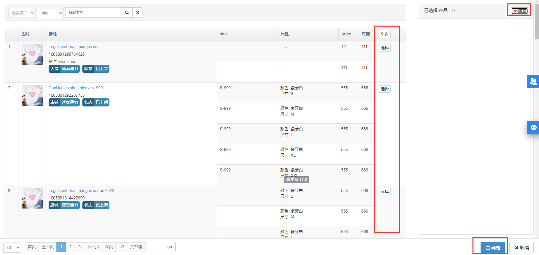Open the customer service contact icon
The width and height of the screenshot is (539, 255).
tap(533, 82)
